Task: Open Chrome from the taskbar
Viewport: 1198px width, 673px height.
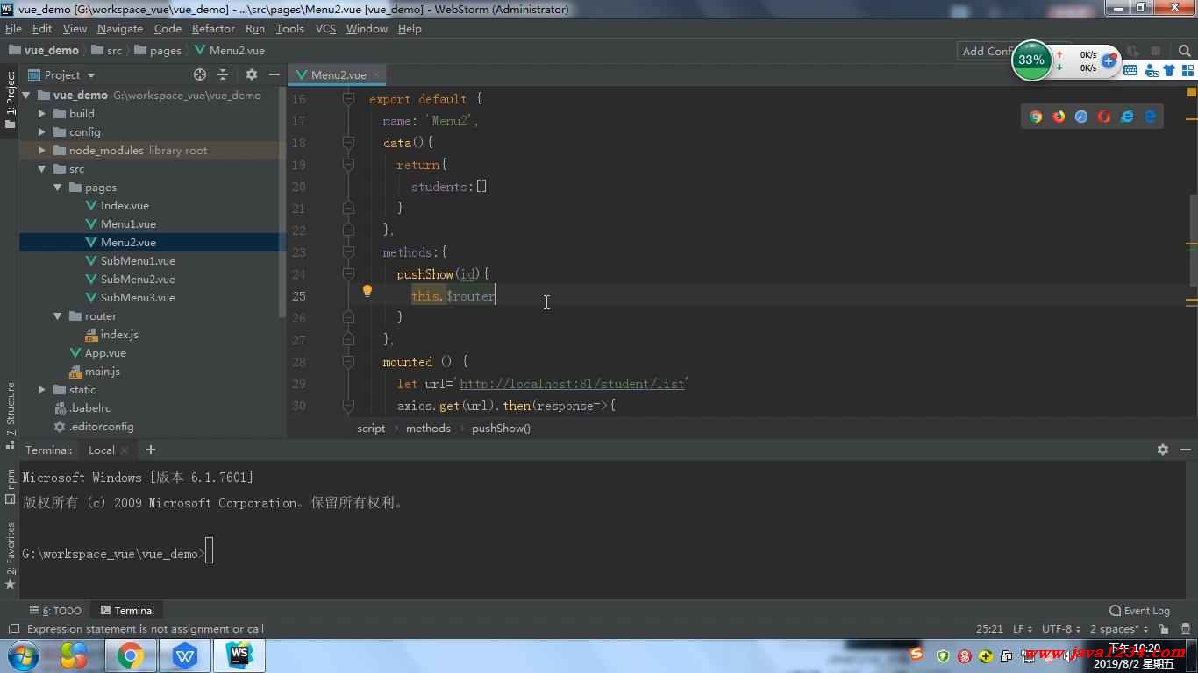Action: pos(131,655)
